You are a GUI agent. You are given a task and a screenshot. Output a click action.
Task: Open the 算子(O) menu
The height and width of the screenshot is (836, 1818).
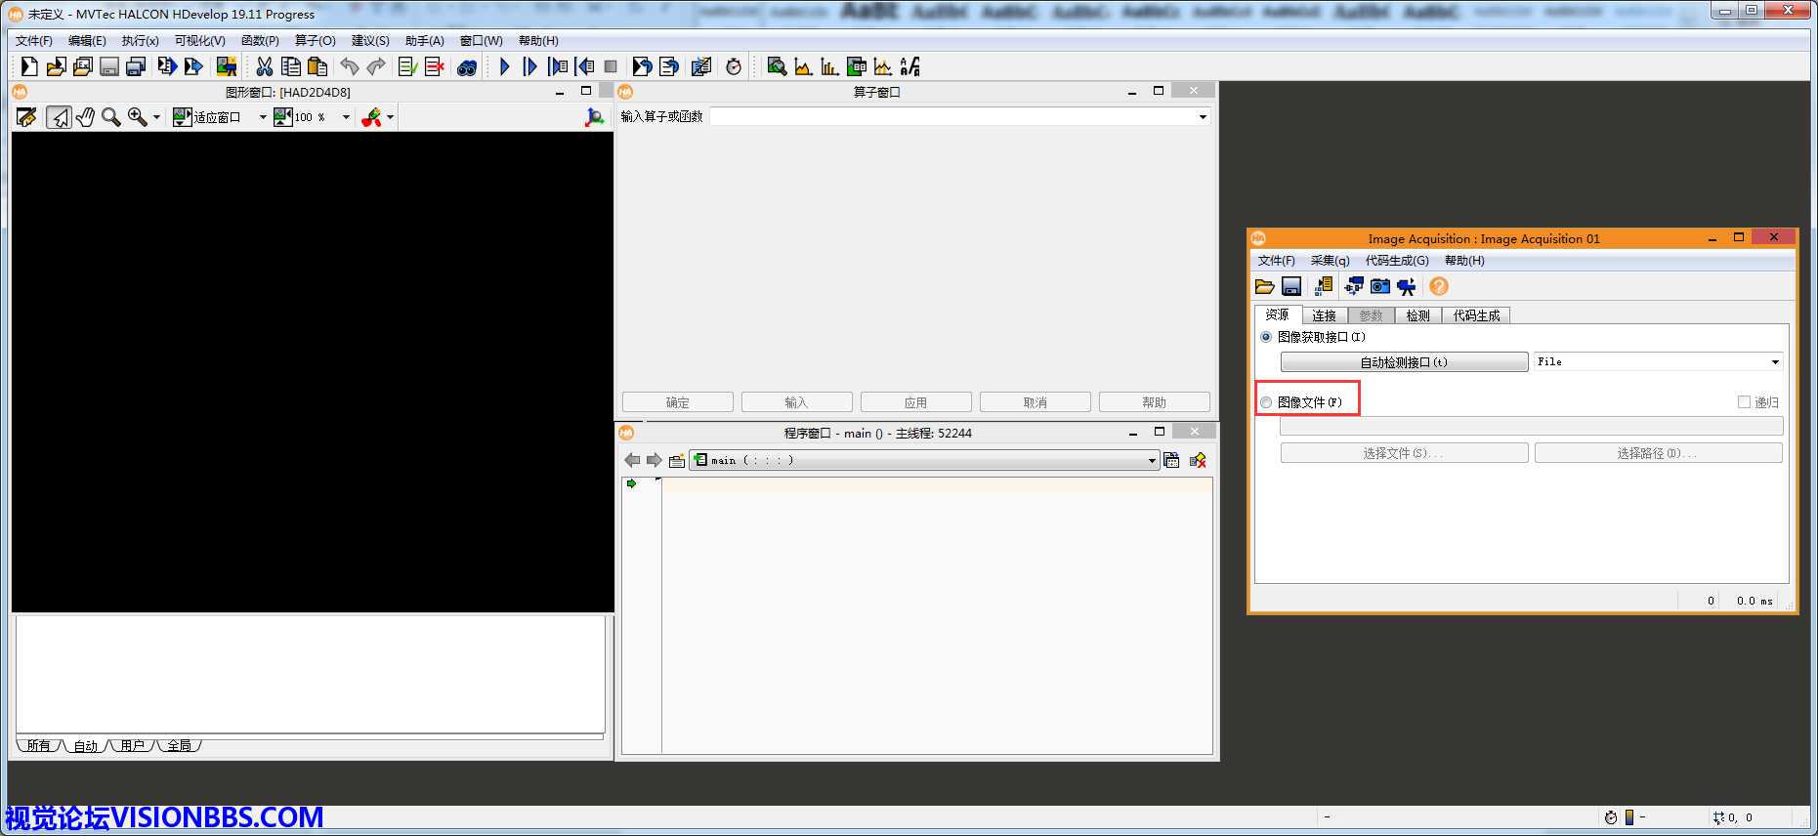pos(315,41)
